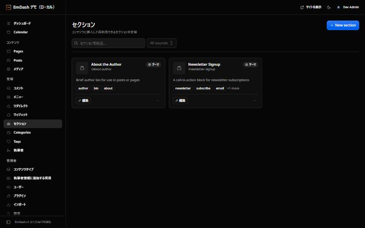
Task: Click the bio tag
Action: [x=96, y=88]
